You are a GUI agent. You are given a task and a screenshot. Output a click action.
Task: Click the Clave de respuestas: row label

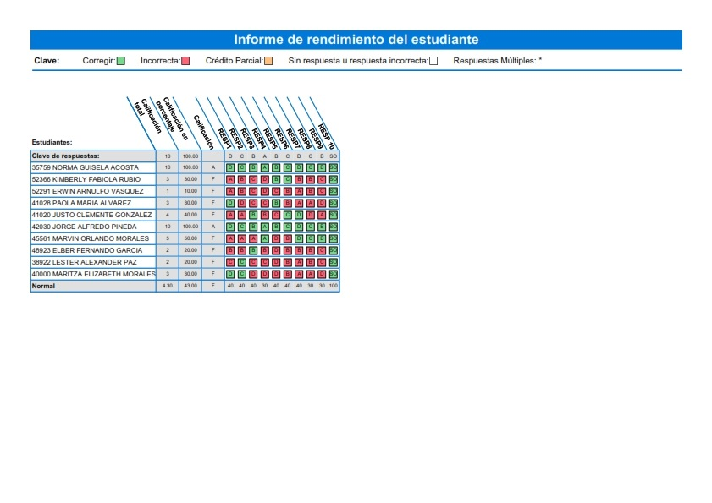point(65,156)
